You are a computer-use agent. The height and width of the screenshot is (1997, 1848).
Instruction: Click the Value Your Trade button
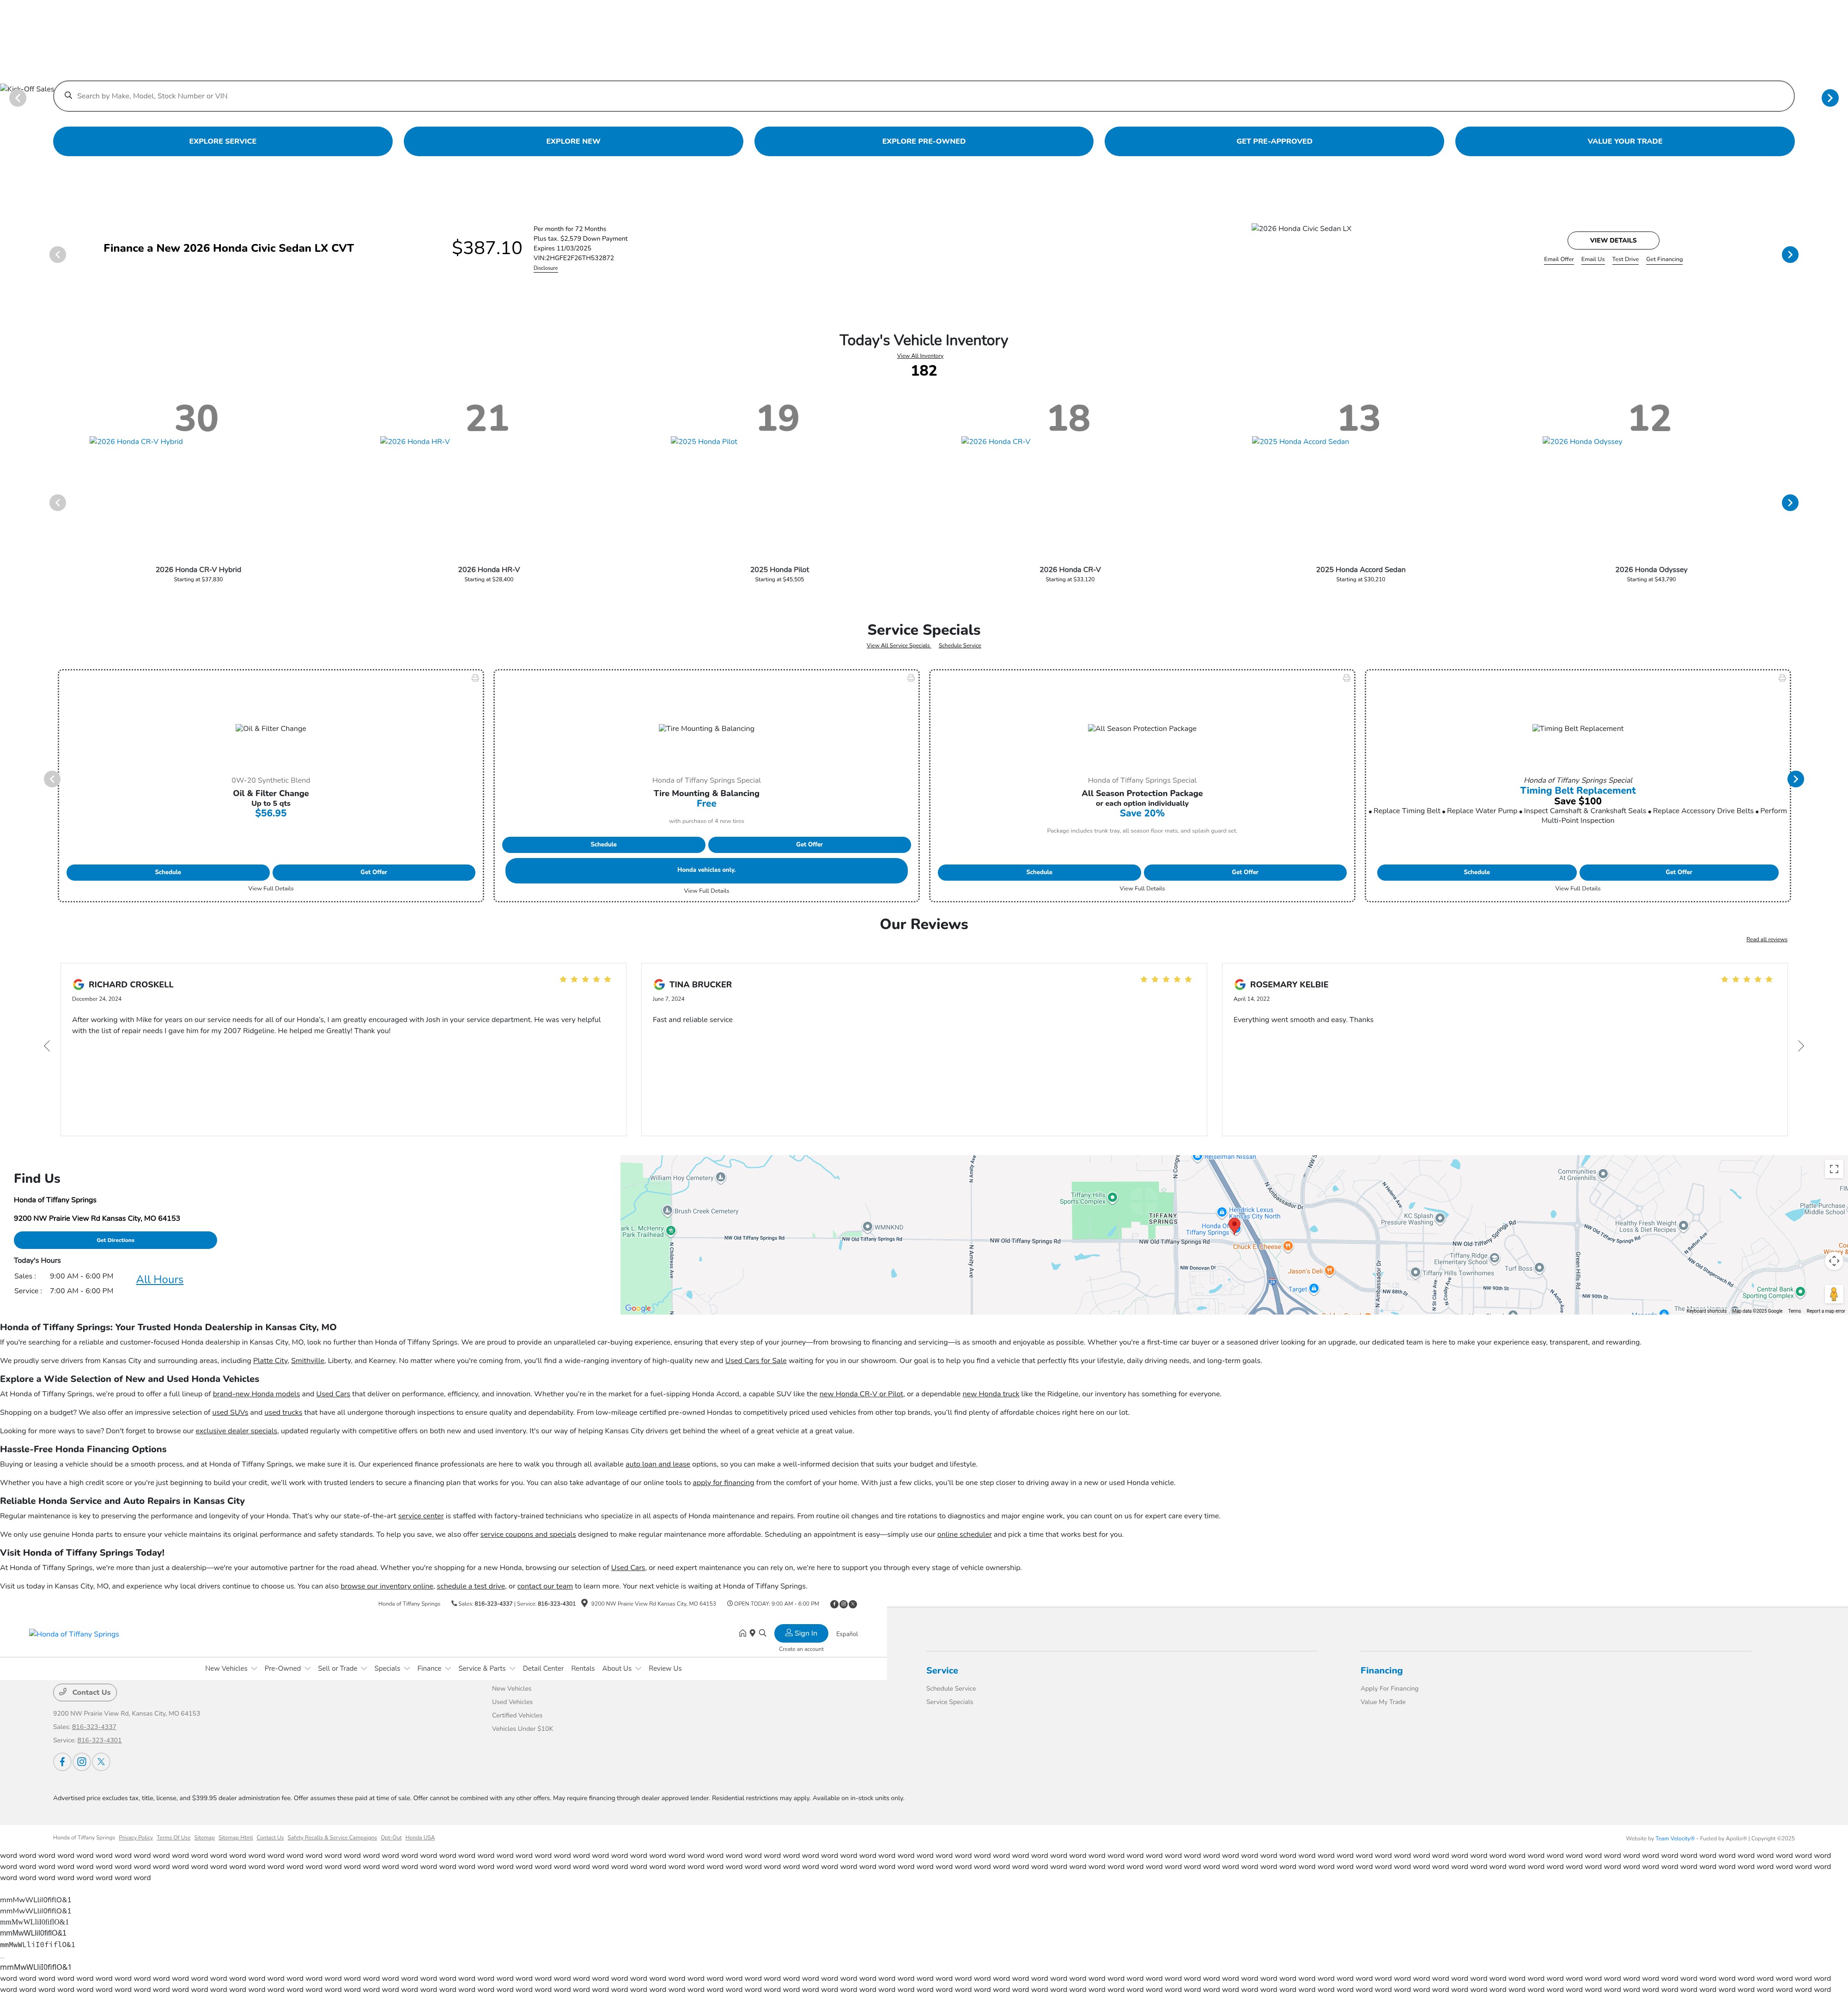[1625, 141]
